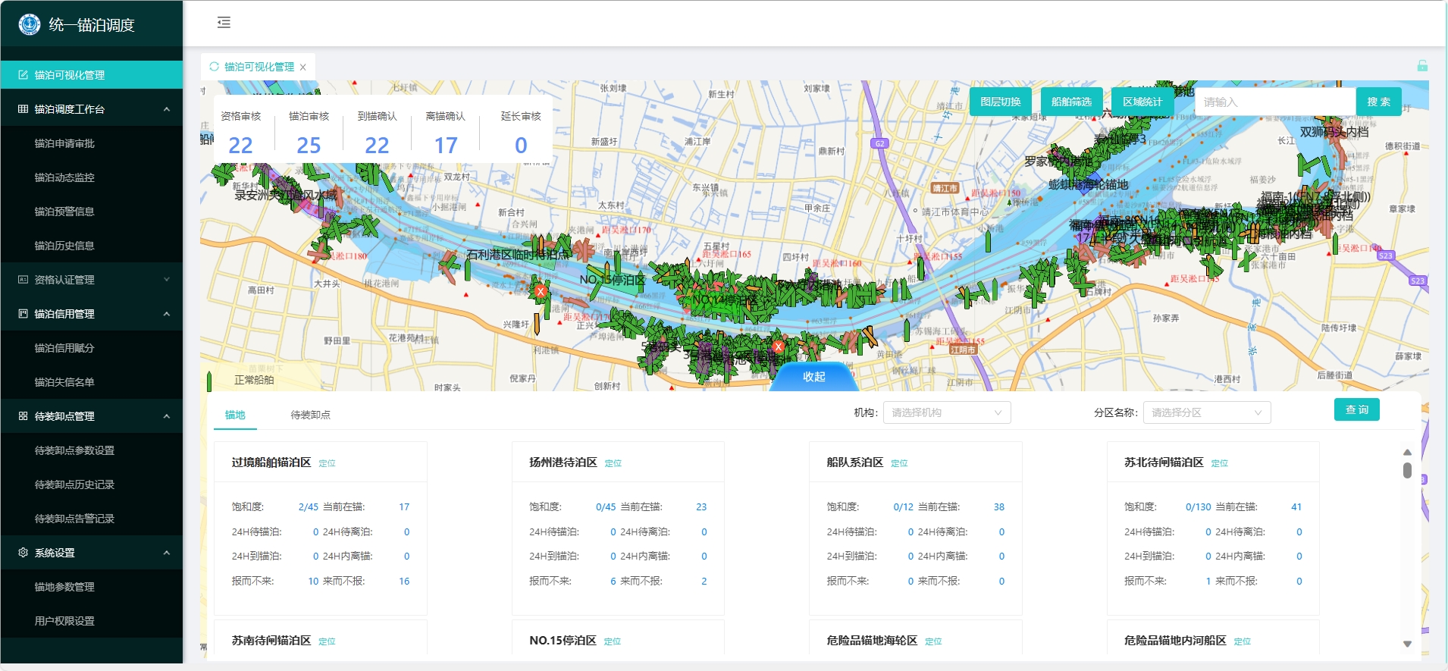Click the 系统设置 gear icon

pyautogui.click(x=23, y=553)
